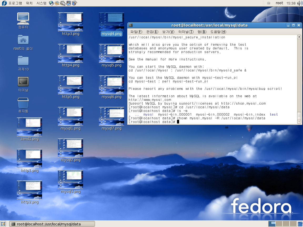The height and width of the screenshot is (227, 303).
Task: Open the terminal's 터미널(T) menu
Action: coord(186,32)
